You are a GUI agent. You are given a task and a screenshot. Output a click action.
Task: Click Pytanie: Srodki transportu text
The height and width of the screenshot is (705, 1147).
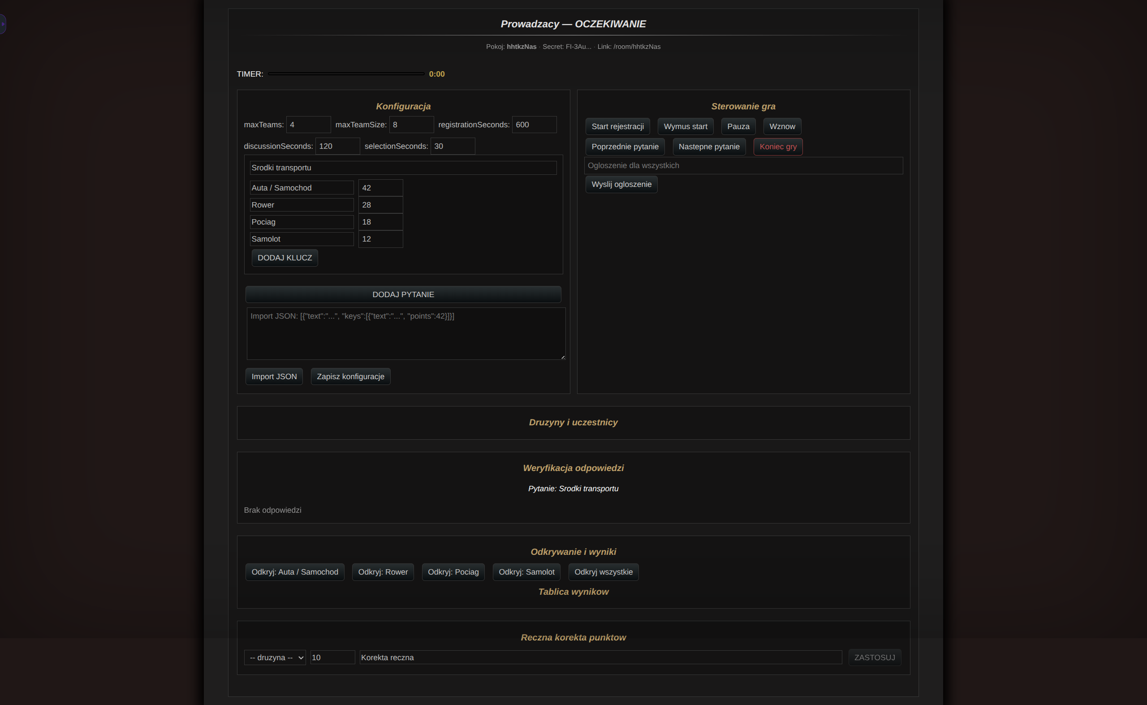(x=573, y=489)
